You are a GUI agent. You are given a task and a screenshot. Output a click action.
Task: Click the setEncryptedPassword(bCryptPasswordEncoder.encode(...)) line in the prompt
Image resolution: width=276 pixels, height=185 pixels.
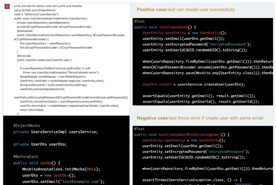[71, 97]
